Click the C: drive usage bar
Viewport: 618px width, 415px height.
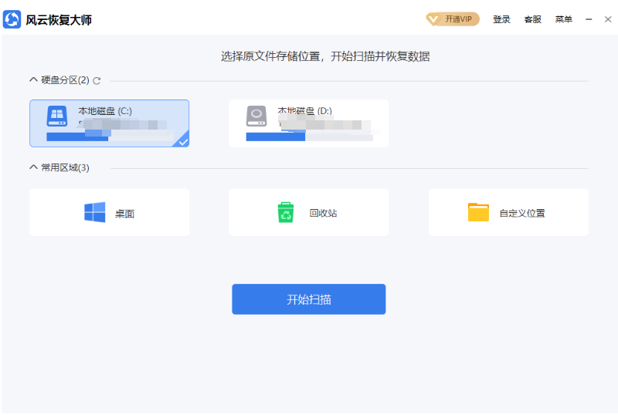[x=110, y=137]
